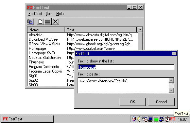190x123 pixels.
Task: Click the Text column header
Action: [x=101, y=30]
